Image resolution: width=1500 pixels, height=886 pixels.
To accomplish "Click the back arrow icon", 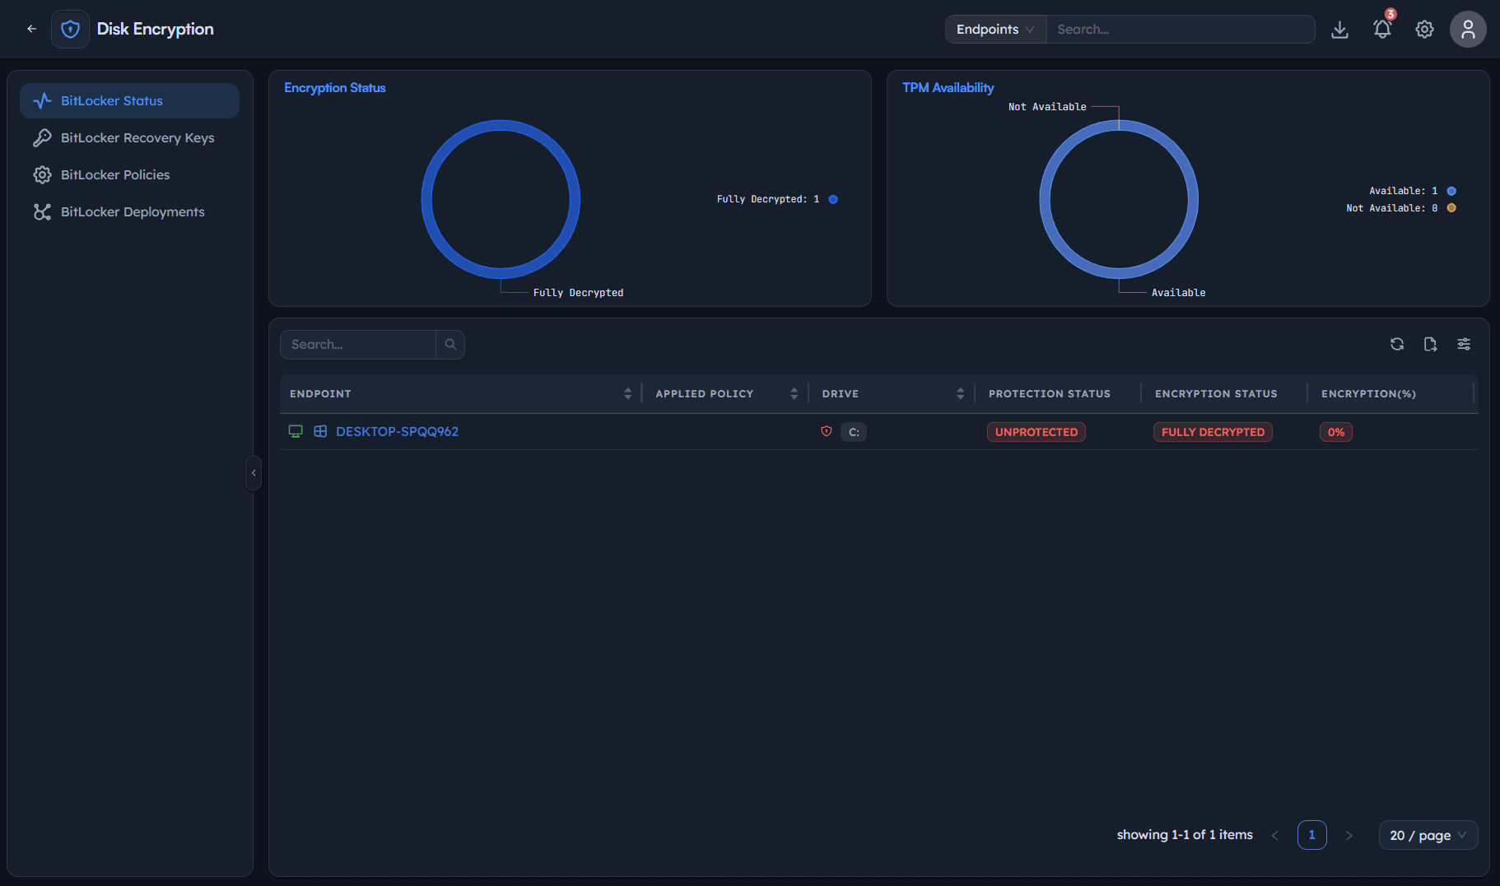I will coord(31,29).
